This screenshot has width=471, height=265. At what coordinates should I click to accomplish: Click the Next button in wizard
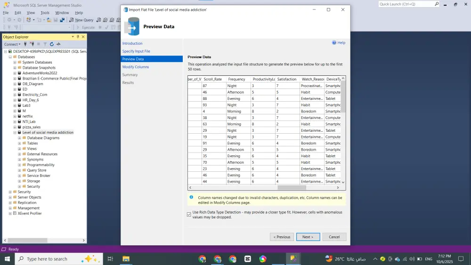(308, 237)
